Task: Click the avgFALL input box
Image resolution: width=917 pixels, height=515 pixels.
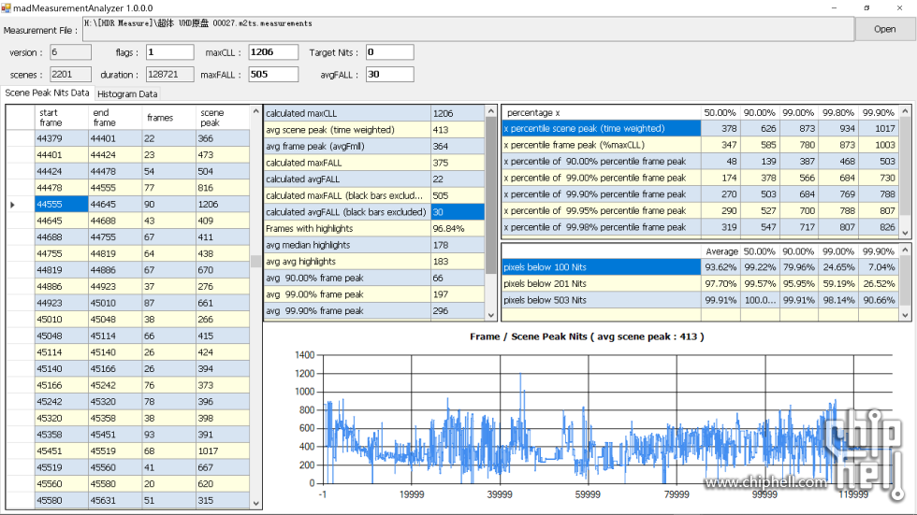Action: pyautogui.click(x=389, y=75)
